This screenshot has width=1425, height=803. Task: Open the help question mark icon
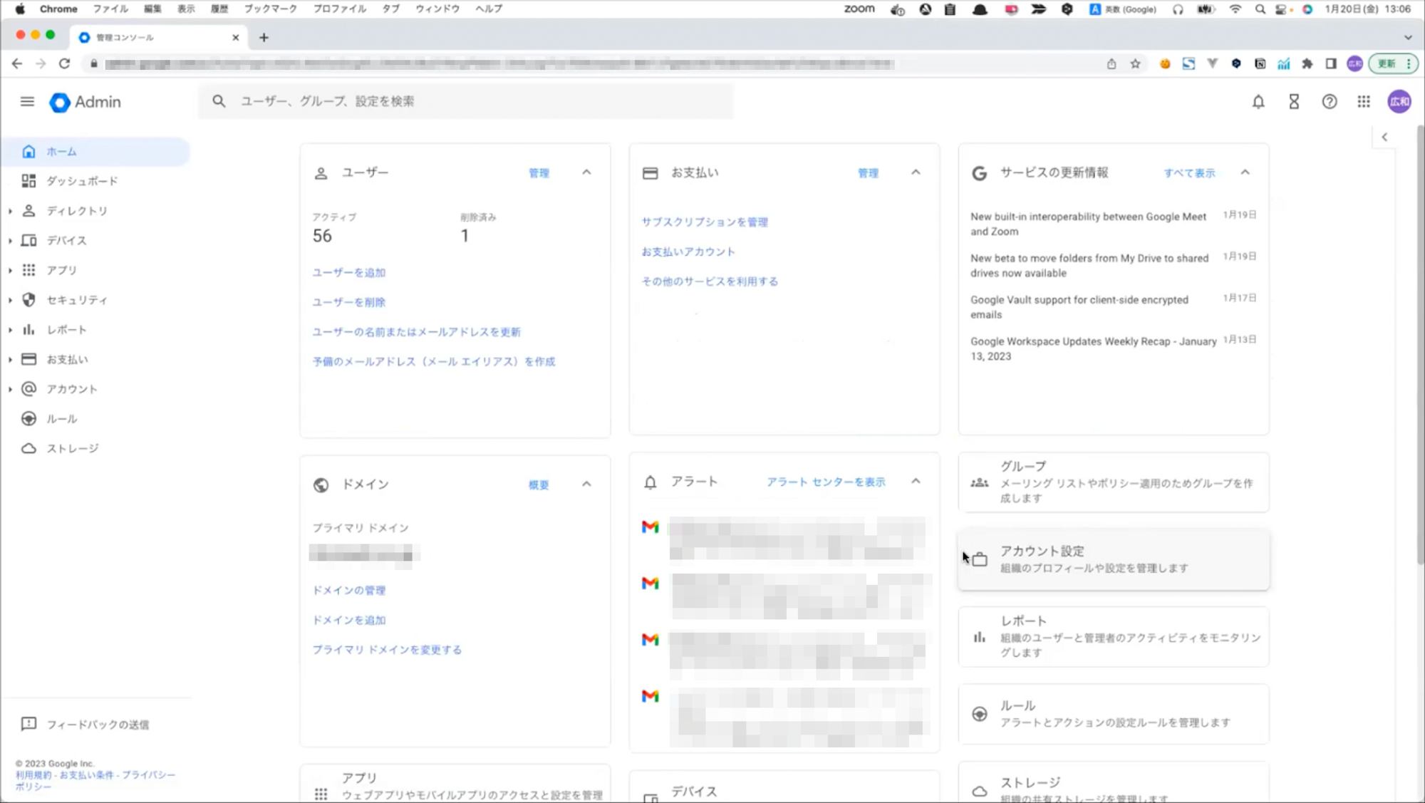[1330, 102]
